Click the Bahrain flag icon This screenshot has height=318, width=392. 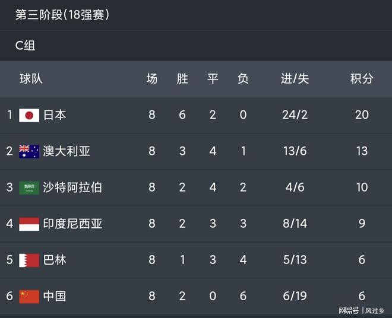click(29, 260)
